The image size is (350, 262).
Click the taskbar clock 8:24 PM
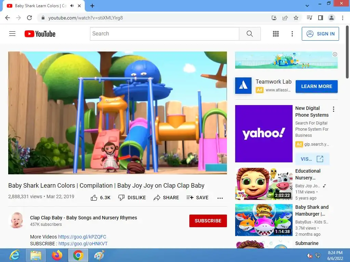(x=335, y=253)
